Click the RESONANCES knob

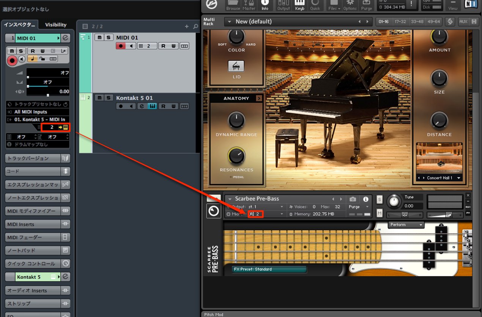pyautogui.click(x=236, y=156)
